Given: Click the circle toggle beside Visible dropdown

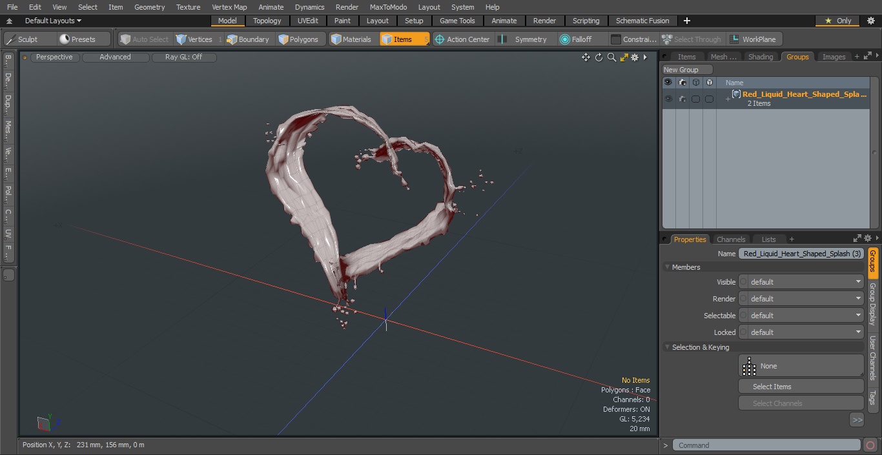Looking at the screenshot, I should (x=743, y=282).
